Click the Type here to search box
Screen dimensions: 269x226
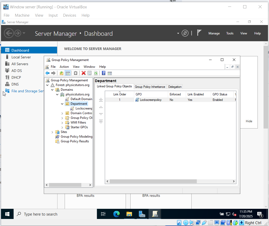pyautogui.click(x=55, y=214)
